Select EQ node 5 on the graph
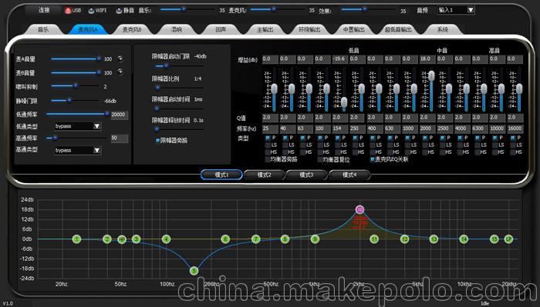 point(194,271)
